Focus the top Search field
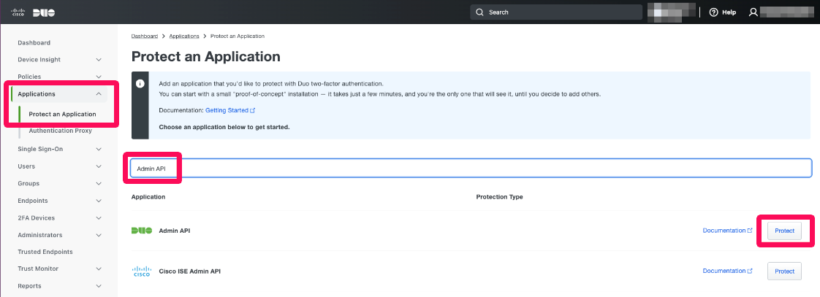This screenshot has height=297, width=820. (556, 12)
